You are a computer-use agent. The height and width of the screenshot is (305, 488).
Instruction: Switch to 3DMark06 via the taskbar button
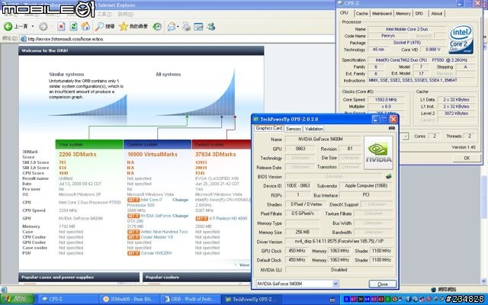130,299
